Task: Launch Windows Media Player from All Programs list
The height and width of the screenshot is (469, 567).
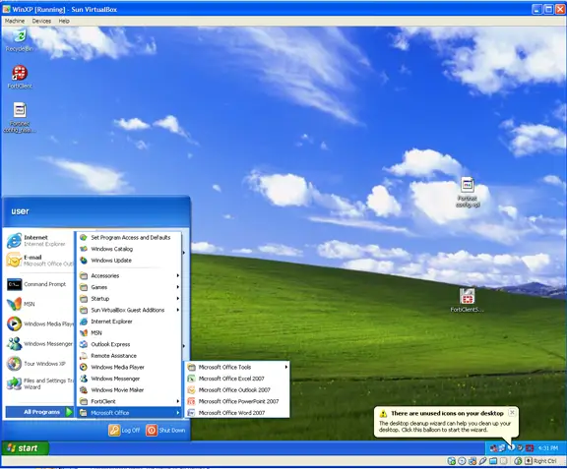Action: [x=130, y=367]
